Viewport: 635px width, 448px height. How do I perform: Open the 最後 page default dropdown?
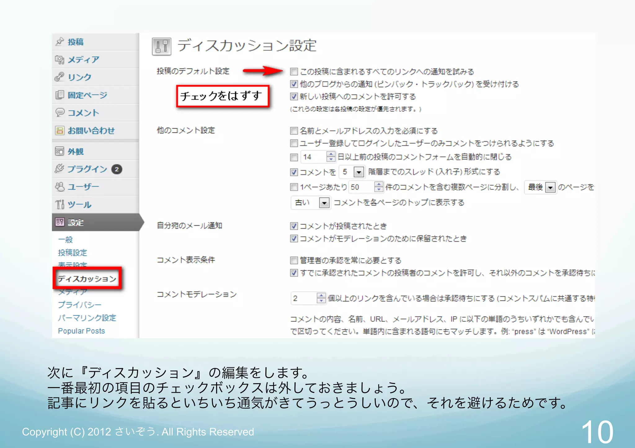click(x=540, y=187)
